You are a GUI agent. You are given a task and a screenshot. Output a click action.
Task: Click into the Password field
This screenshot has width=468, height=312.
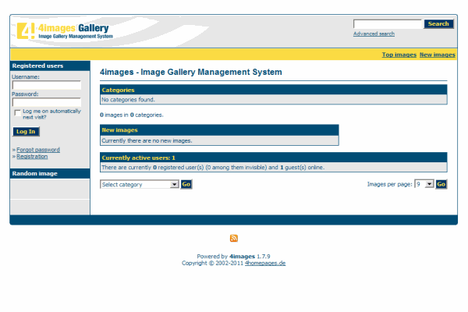(x=47, y=101)
